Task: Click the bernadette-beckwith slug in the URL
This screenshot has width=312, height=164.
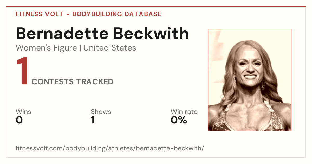Action: point(169,148)
